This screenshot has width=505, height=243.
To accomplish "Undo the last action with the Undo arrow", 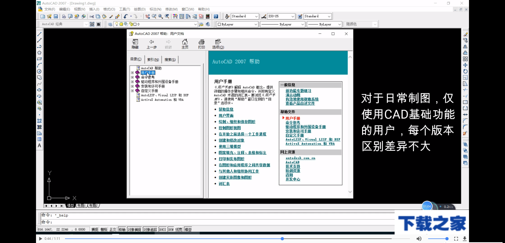I will coord(126,16).
